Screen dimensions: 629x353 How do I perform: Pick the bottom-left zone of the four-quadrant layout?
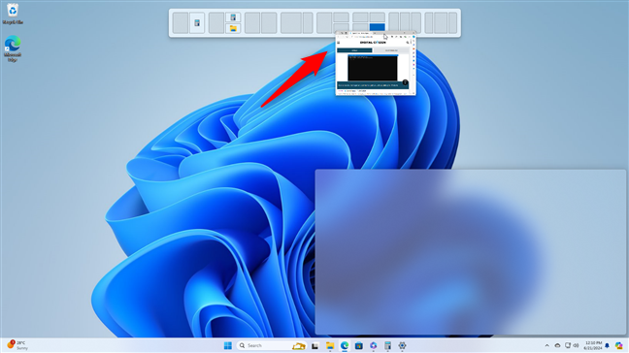click(x=360, y=27)
